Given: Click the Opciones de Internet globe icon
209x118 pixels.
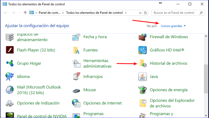Looking at the screenshot, I should point(76,103).
